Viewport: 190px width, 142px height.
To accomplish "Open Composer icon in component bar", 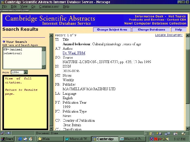I will point(184,134).
